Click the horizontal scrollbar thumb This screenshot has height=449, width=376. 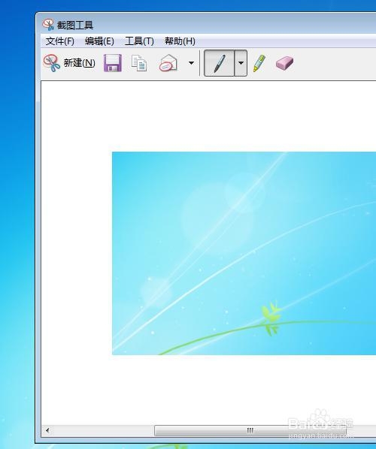250,430
